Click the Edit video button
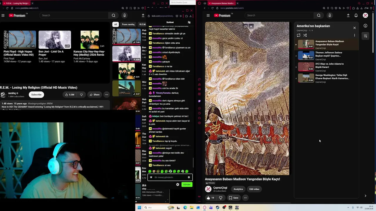This screenshot has width=376, height=211. pos(254,189)
